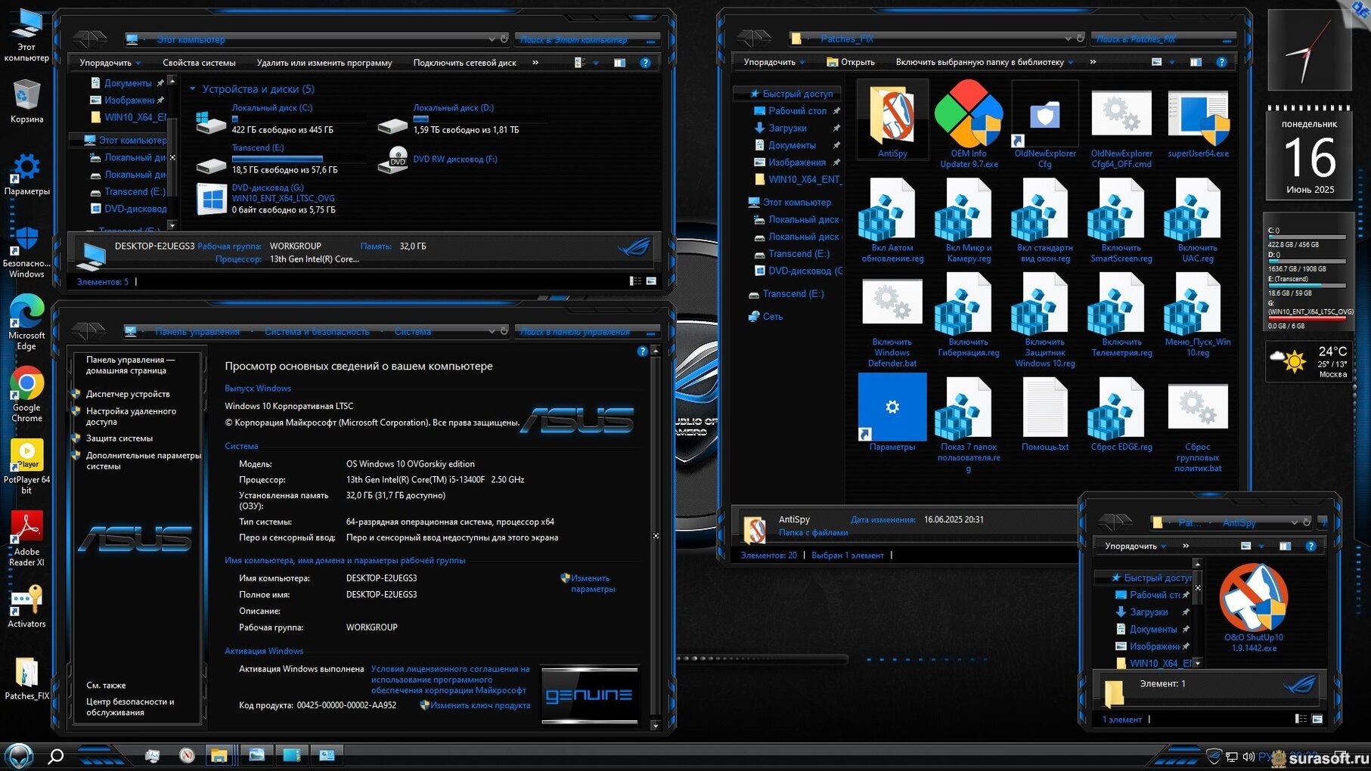The width and height of the screenshot is (1371, 771).
Task: Open Упорядочить dropdown in Patches_FIX window
Action: [774, 62]
